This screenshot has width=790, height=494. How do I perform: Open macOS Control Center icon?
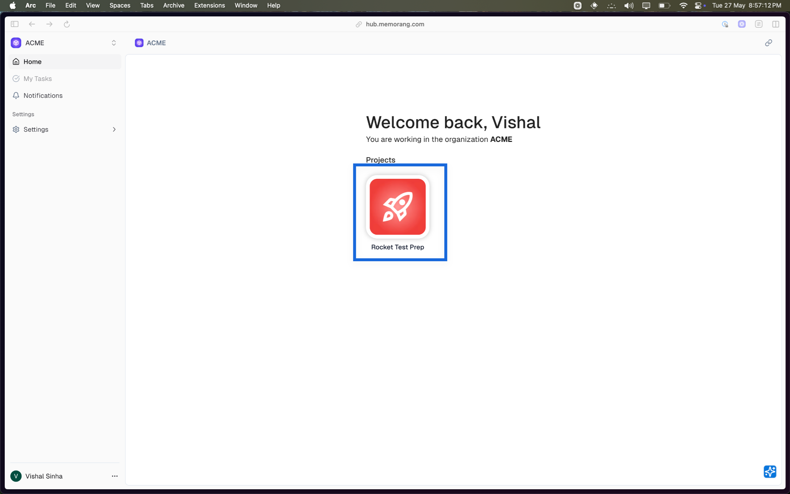pyautogui.click(x=698, y=5)
